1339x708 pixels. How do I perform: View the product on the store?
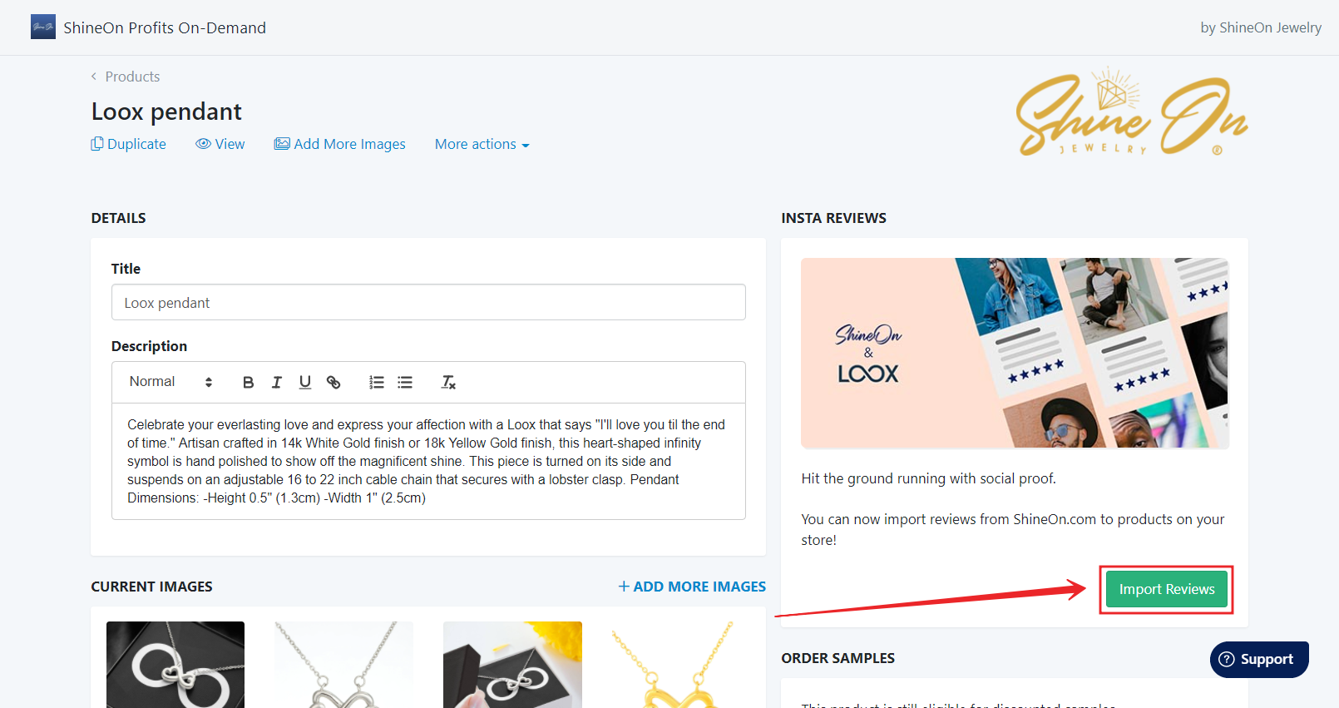[220, 144]
